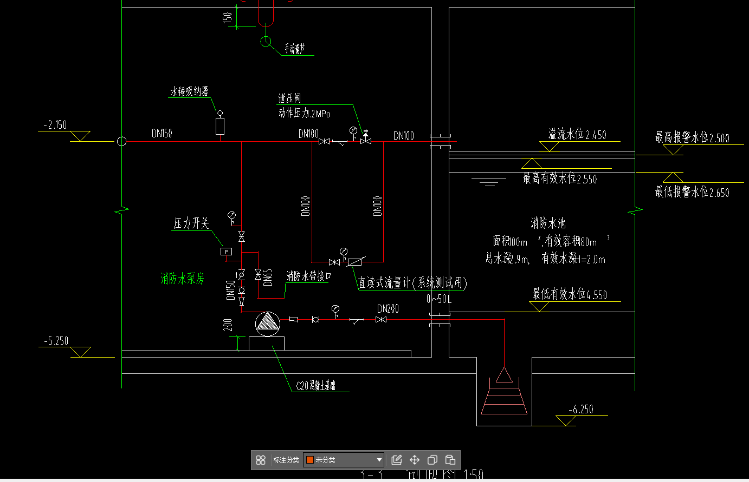
Task: Click the 消防水带接口 label
Action: pyautogui.click(x=309, y=276)
